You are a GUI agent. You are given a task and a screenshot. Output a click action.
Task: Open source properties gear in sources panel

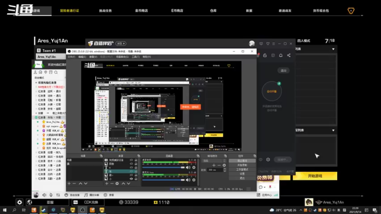pos(117,184)
